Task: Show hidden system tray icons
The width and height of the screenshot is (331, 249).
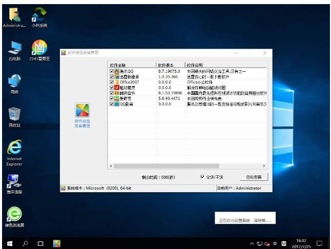Action: [252, 243]
